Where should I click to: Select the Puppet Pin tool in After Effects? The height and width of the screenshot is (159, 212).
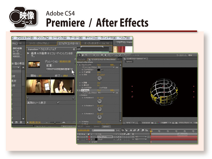[125, 55]
